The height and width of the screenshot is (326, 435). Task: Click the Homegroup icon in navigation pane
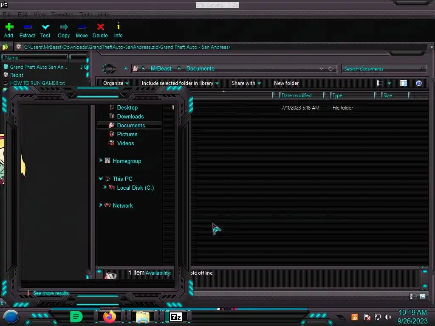click(107, 161)
